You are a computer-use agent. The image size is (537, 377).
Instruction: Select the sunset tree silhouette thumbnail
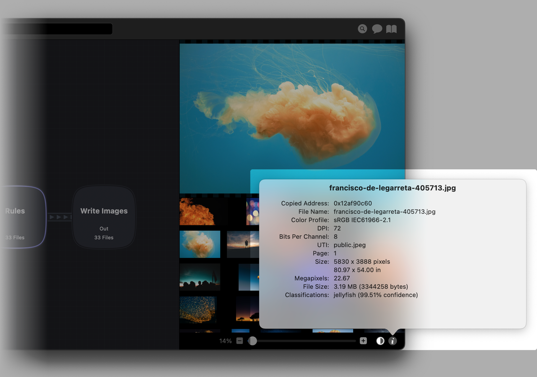(x=248, y=309)
